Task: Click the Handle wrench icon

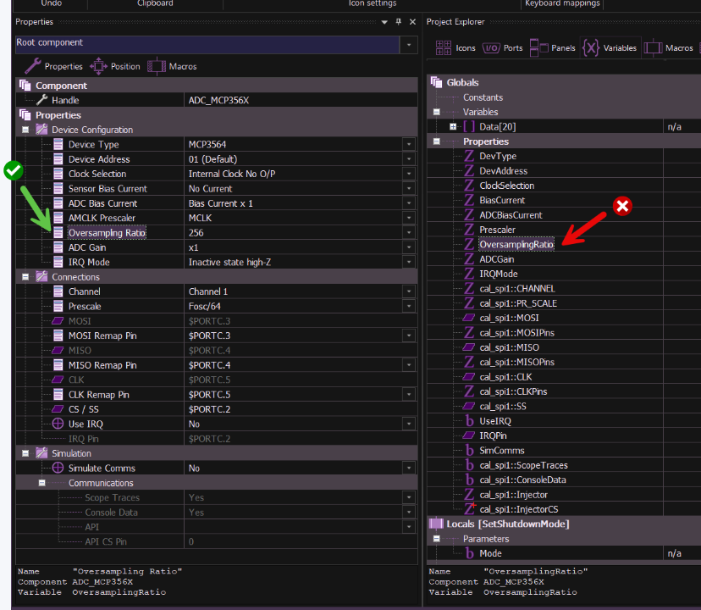Action: click(42, 100)
